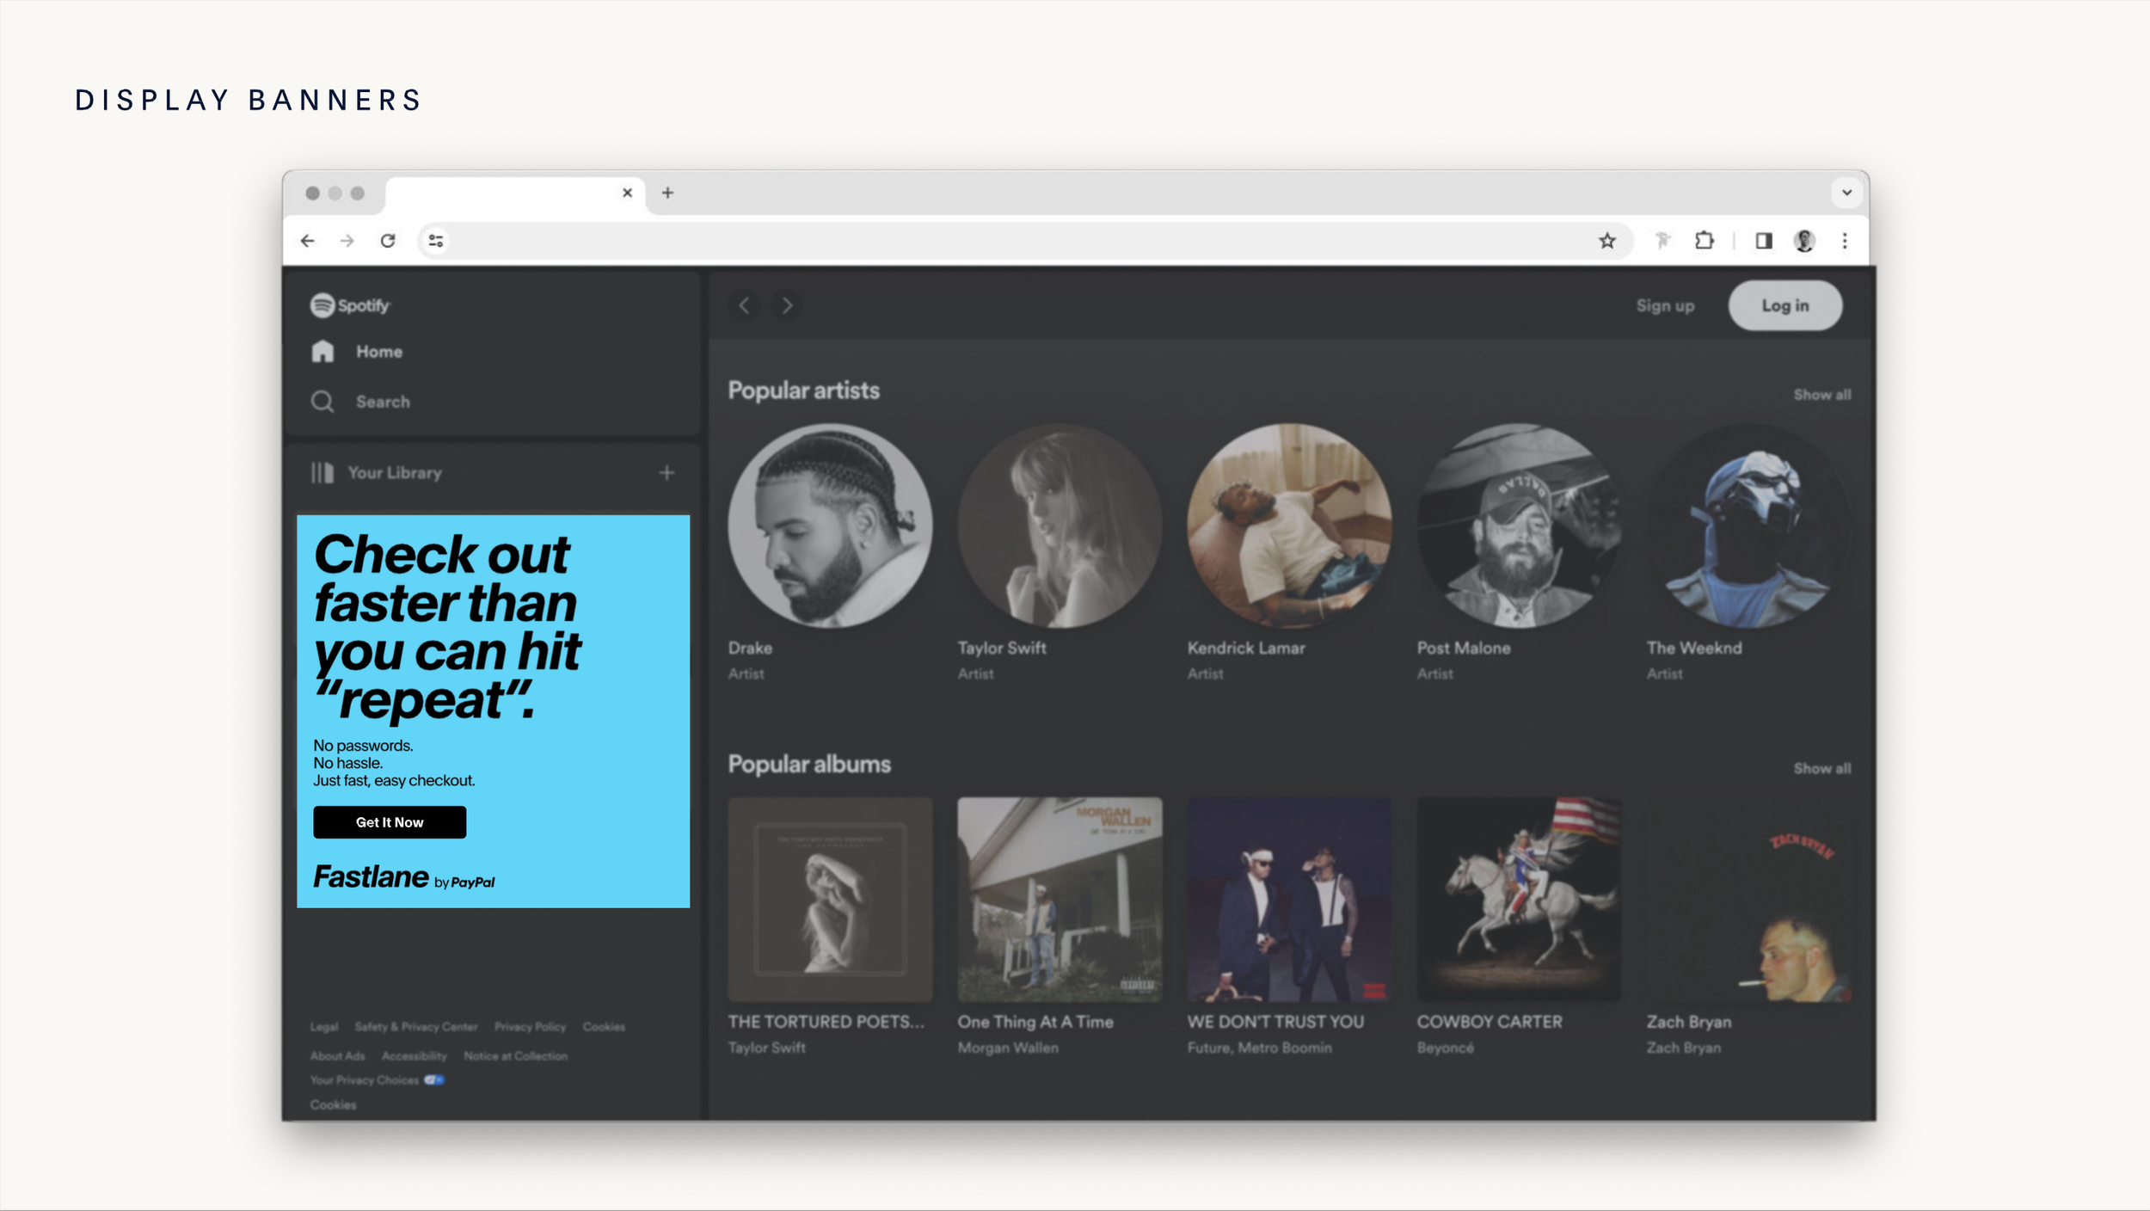Image resolution: width=2150 pixels, height=1211 pixels.
Task: Open Home from sidebar navigation
Action: (378, 352)
